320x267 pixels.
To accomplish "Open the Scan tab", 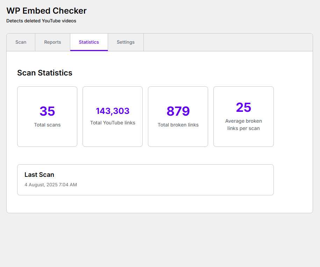I will coord(21,42).
